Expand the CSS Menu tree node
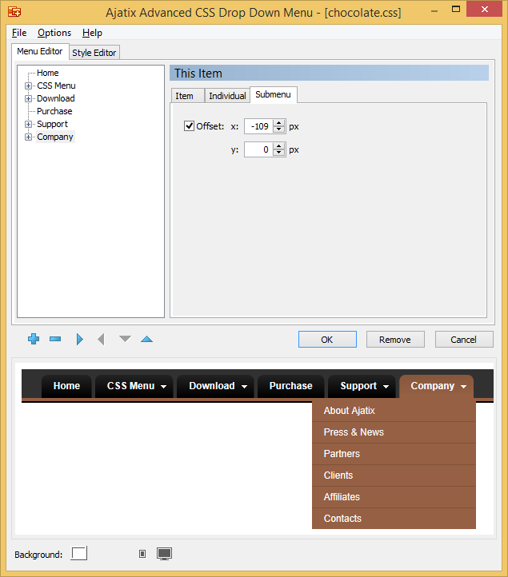 pos(28,86)
